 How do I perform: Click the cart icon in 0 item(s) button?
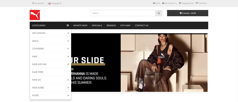point(180,13)
